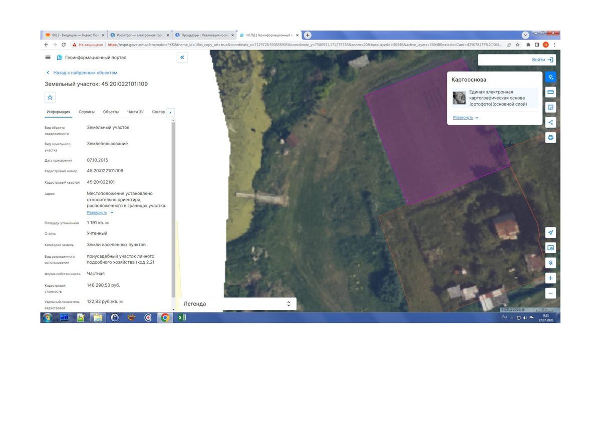Image resolution: width=601 pixels, height=425 pixels.
Task: Collapse the side panel with double-chevron button
Action: tap(182, 58)
